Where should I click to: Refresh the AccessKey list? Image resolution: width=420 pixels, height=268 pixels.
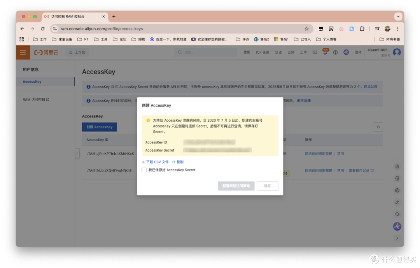click(x=378, y=127)
